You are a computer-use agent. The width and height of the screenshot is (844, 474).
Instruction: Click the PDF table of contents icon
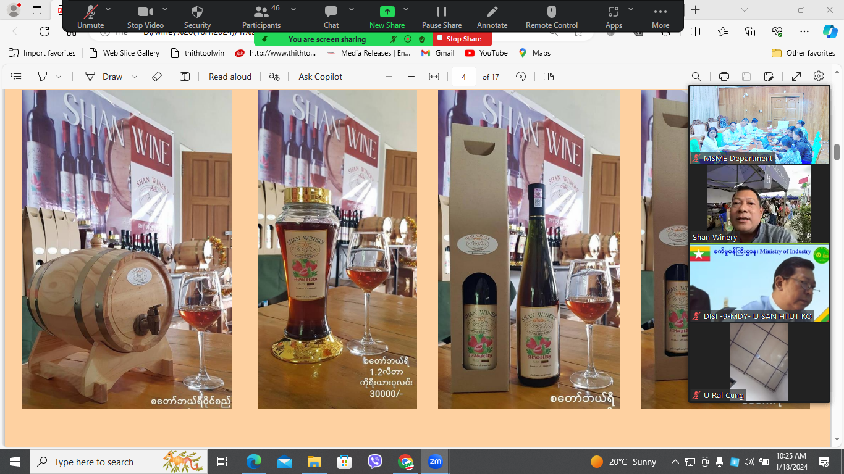pos(17,77)
